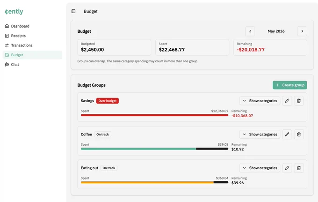Click the Budget Groups heading

click(92, 85)
